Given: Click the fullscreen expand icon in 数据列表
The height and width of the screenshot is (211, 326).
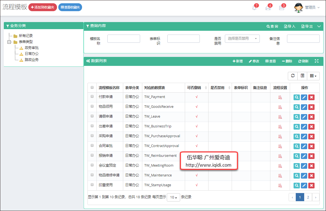Looking at the screenshot, I should click(317, 61).
